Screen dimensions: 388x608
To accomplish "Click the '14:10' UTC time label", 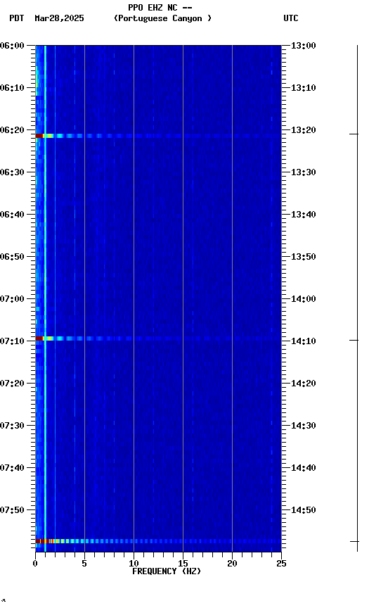I will (303, 341).
